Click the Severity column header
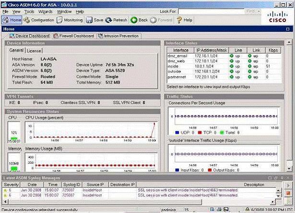The image size is (295, 213). click(11, 185)
